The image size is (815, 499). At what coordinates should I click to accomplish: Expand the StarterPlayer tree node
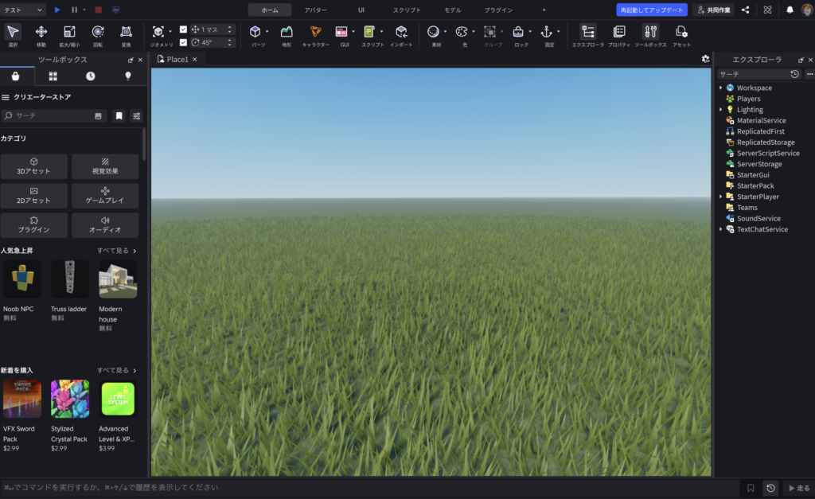point(721,197)
